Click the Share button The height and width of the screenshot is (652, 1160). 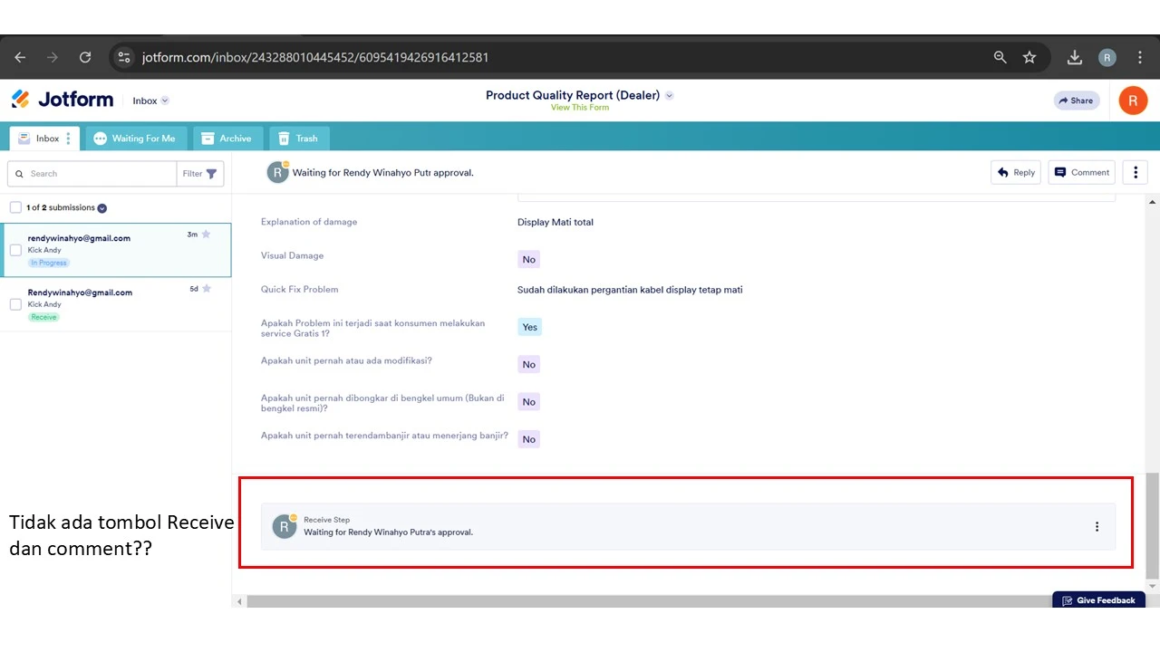[1076, 101]
